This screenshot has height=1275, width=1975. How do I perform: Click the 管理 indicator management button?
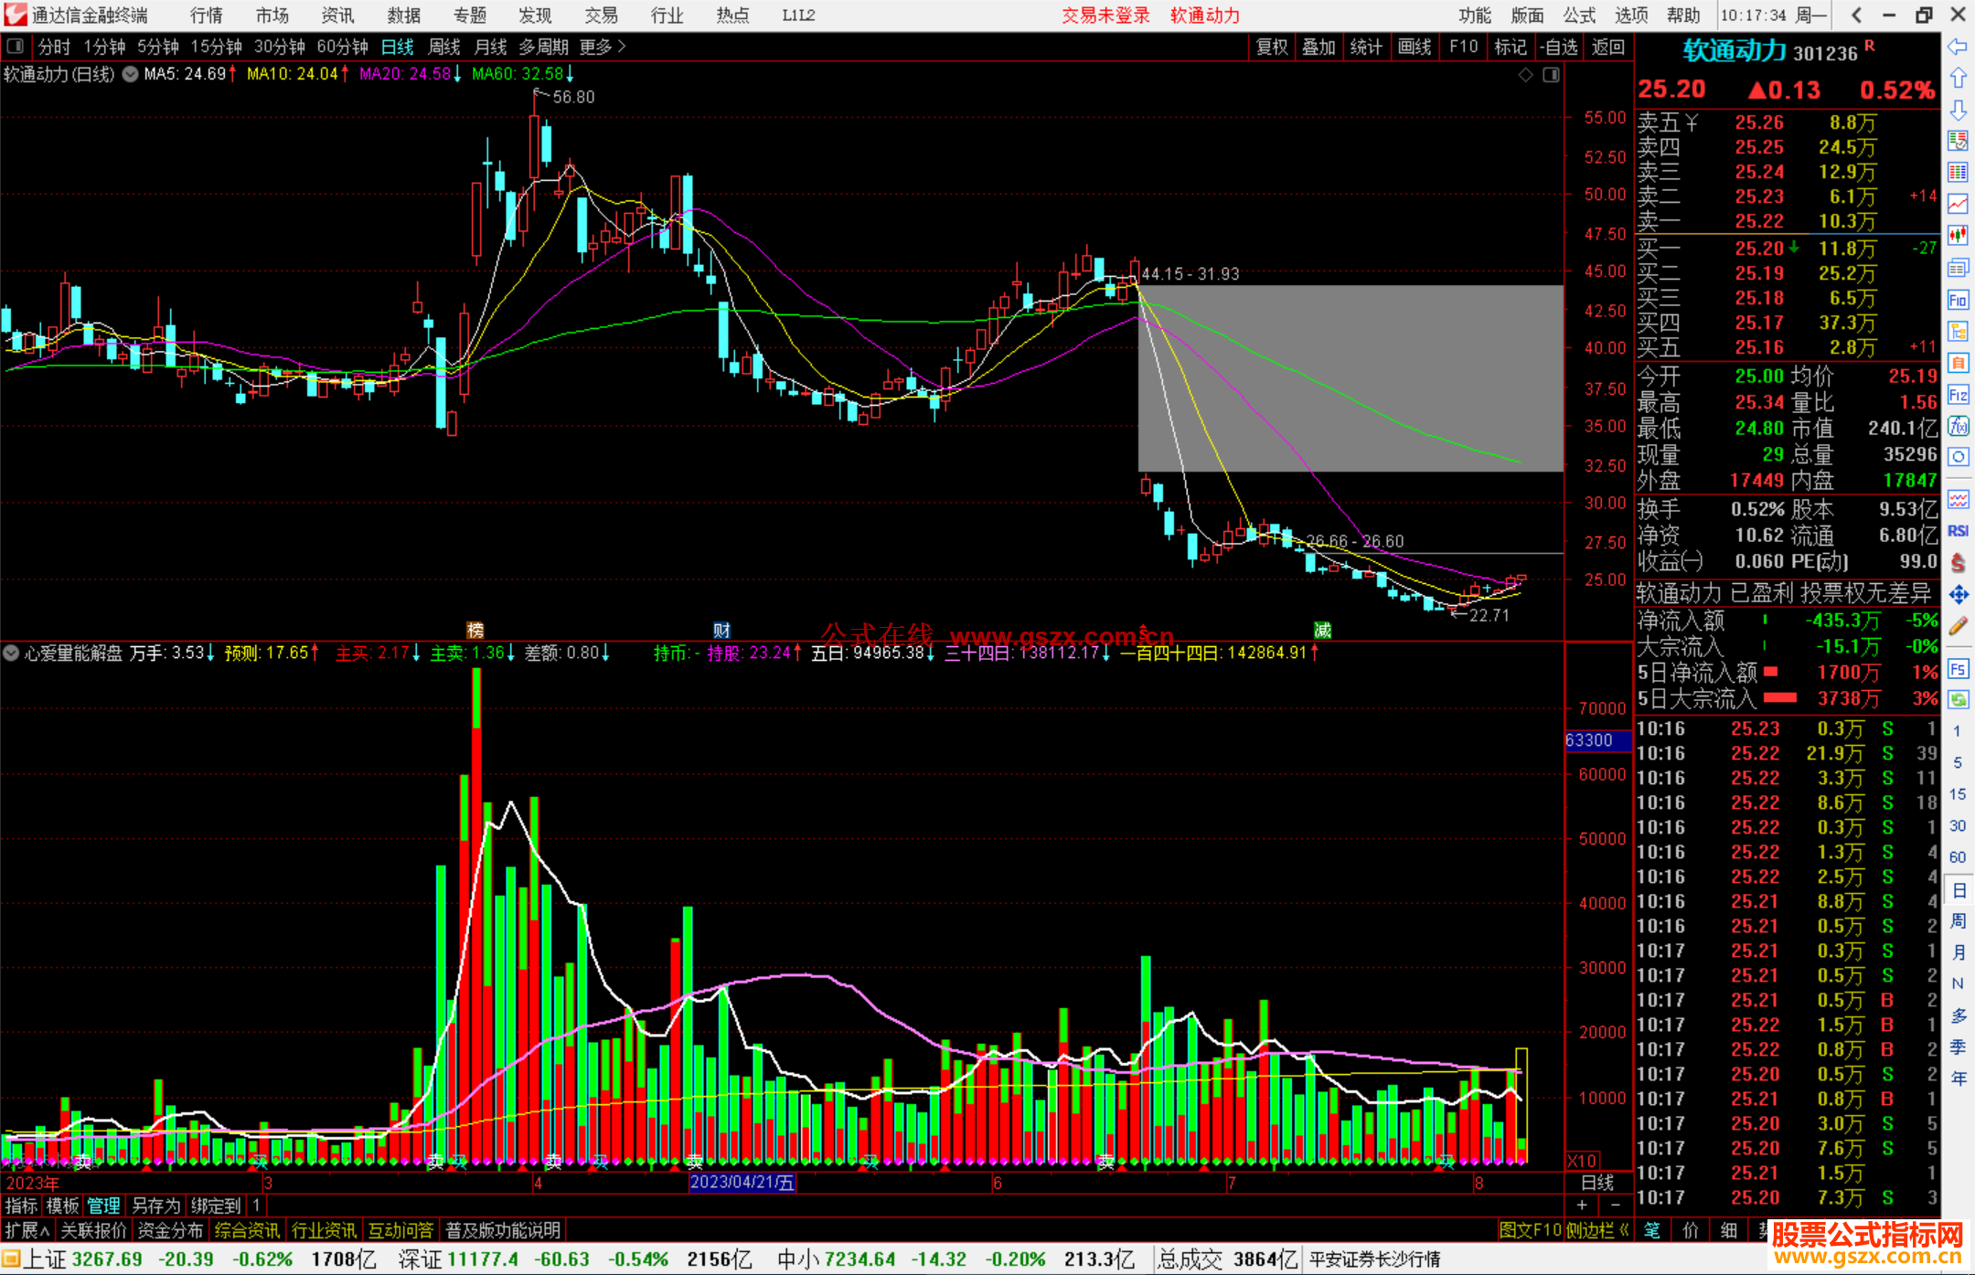(x=103, y=1206)
